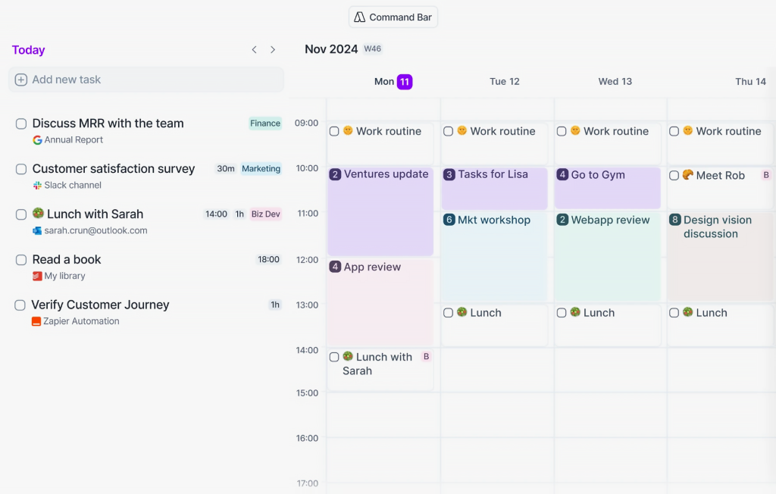Tick the Read a book task checkbox
This screenshot has width=776, height=494.
[21, 260]
